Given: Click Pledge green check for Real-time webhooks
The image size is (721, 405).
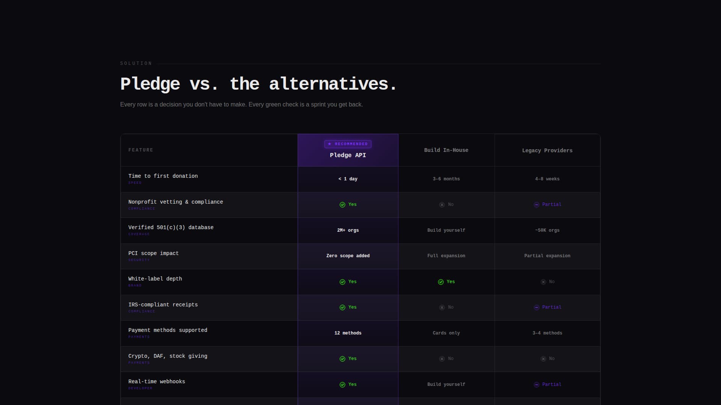Looking at the screenshot, I should pyautogui.click(x=342, y=385).
